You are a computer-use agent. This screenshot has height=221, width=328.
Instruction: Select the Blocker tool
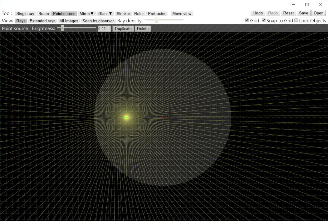123,14
